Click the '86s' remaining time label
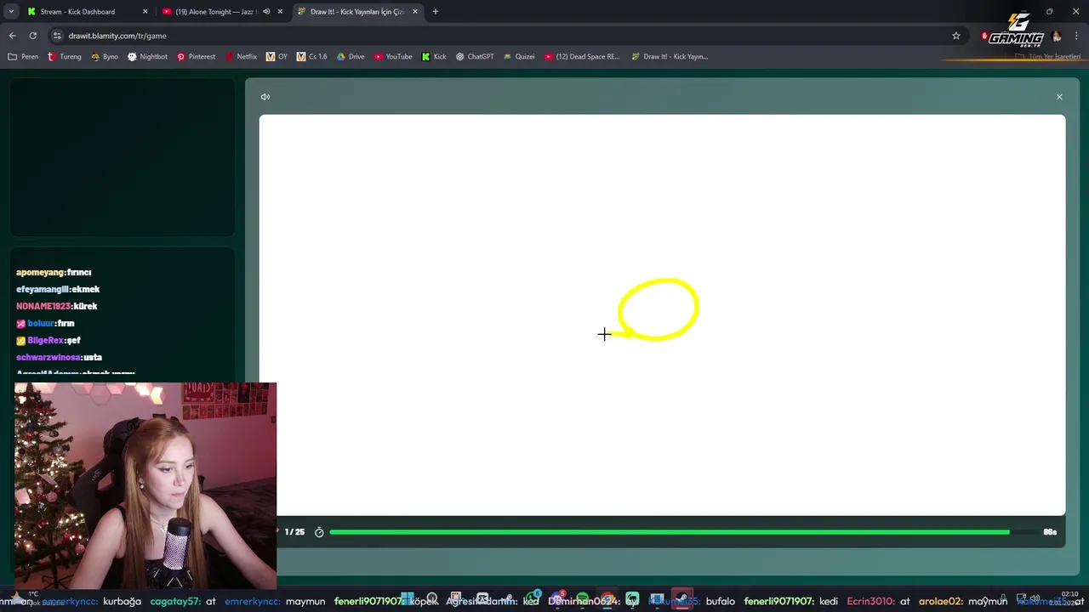This screenshot has height=612, width=1089. tap(1050, 532)
